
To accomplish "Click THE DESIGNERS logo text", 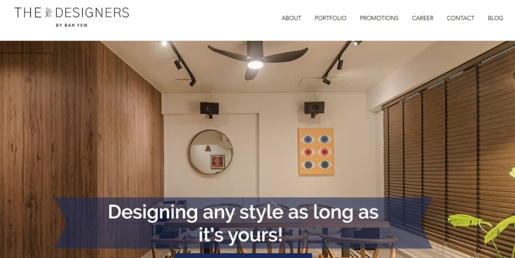I will point(71,13).
